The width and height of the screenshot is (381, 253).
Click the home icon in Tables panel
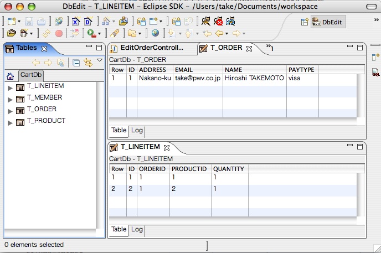coord(10,76)
